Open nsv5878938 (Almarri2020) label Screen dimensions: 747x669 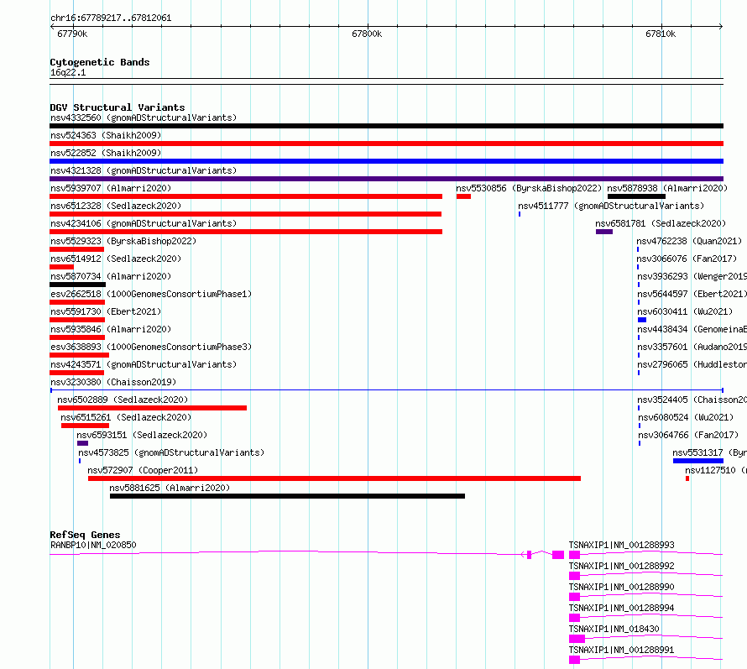pos(667,188)
